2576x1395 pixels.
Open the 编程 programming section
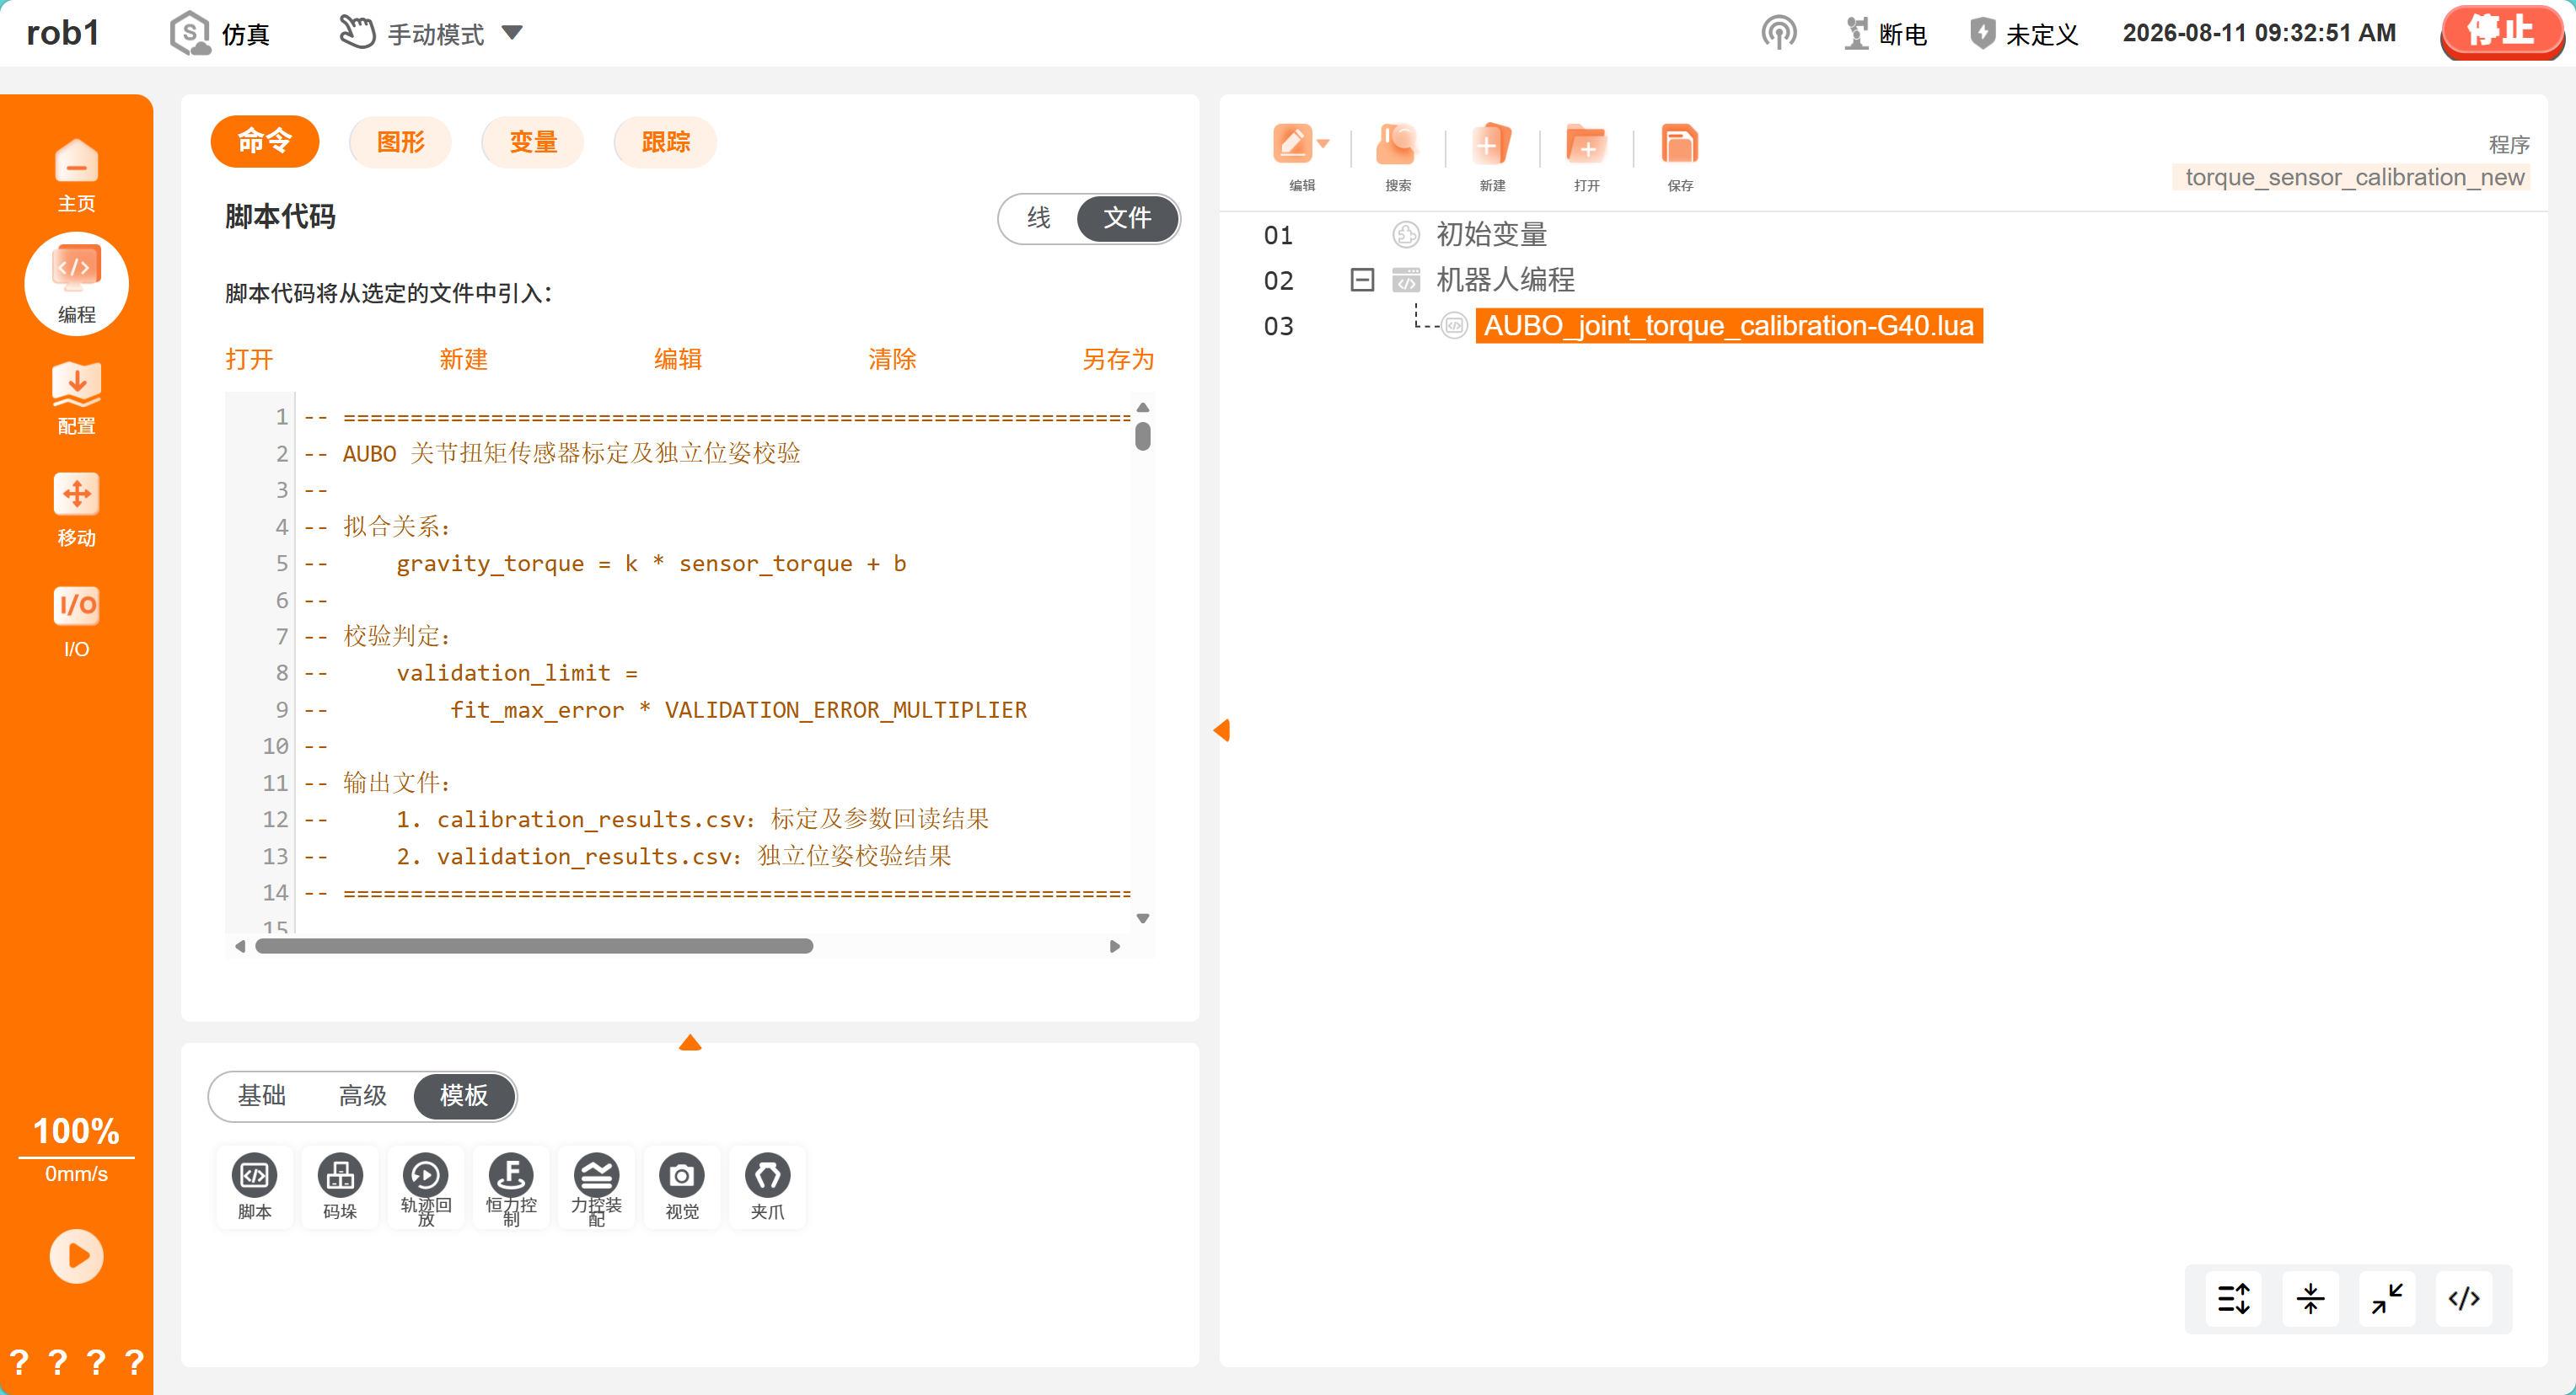tap(76, 284)
